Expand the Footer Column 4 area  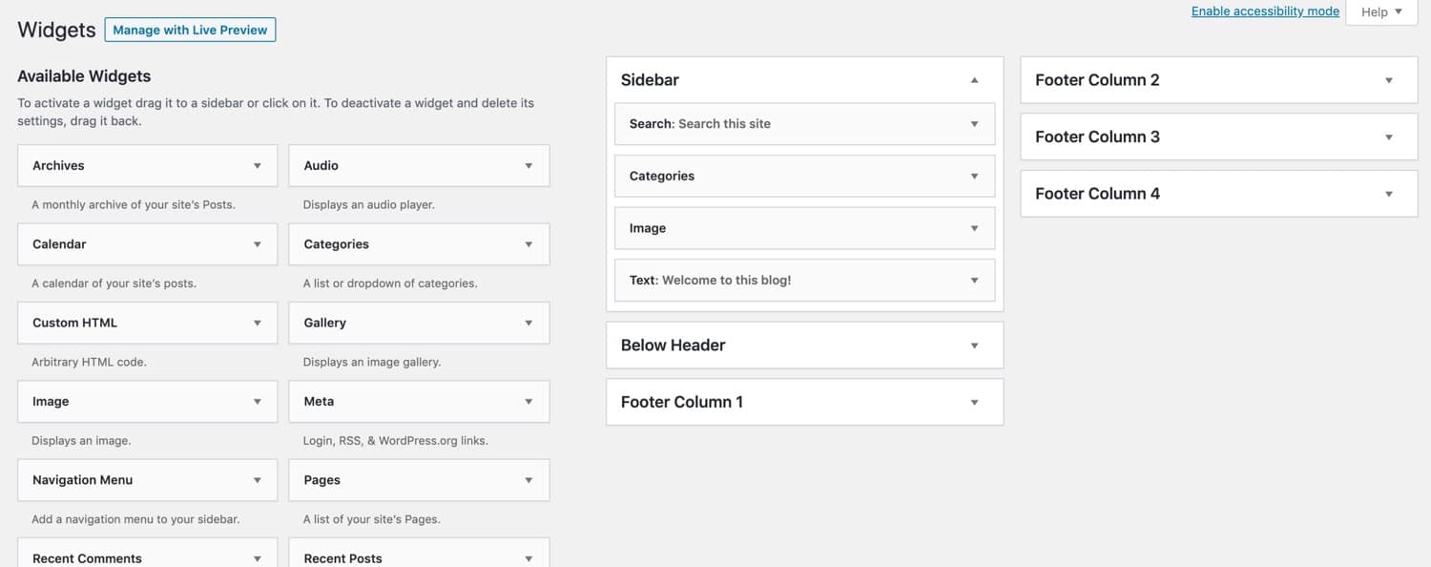tap(1388, 193)
